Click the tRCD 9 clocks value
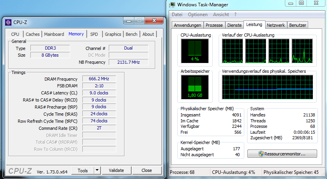Image resolution: width=327 pixels, height=179 pixels. point(99,100)
